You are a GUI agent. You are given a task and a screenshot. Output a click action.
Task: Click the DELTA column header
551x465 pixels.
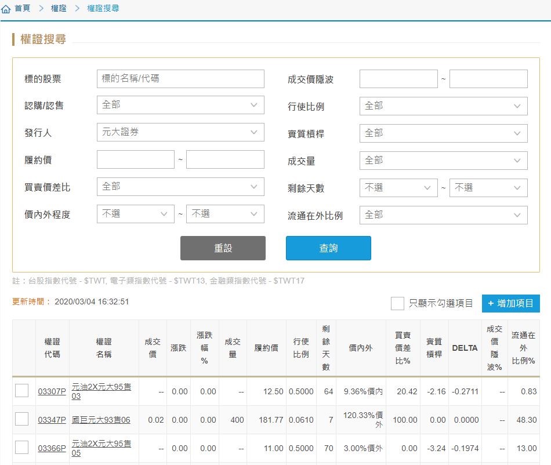pyautogui.click(x=465, y=348)
